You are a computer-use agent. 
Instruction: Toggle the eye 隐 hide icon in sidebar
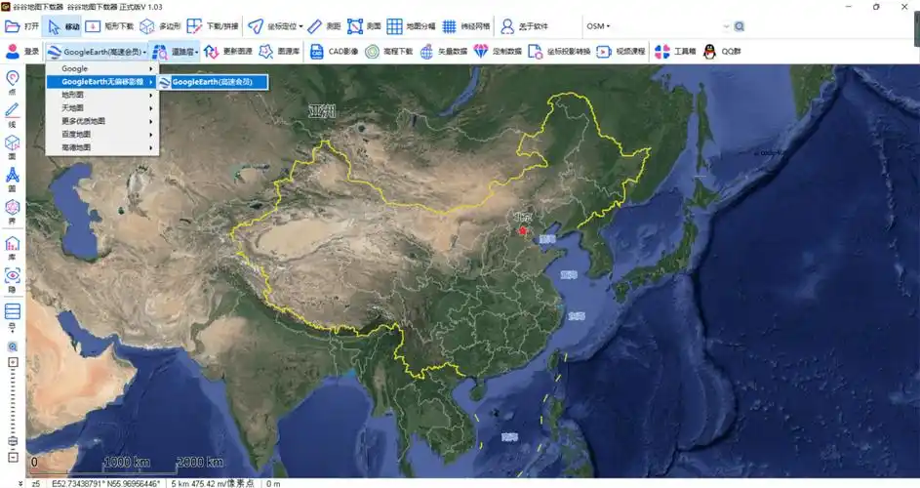(x=13, y=280)
